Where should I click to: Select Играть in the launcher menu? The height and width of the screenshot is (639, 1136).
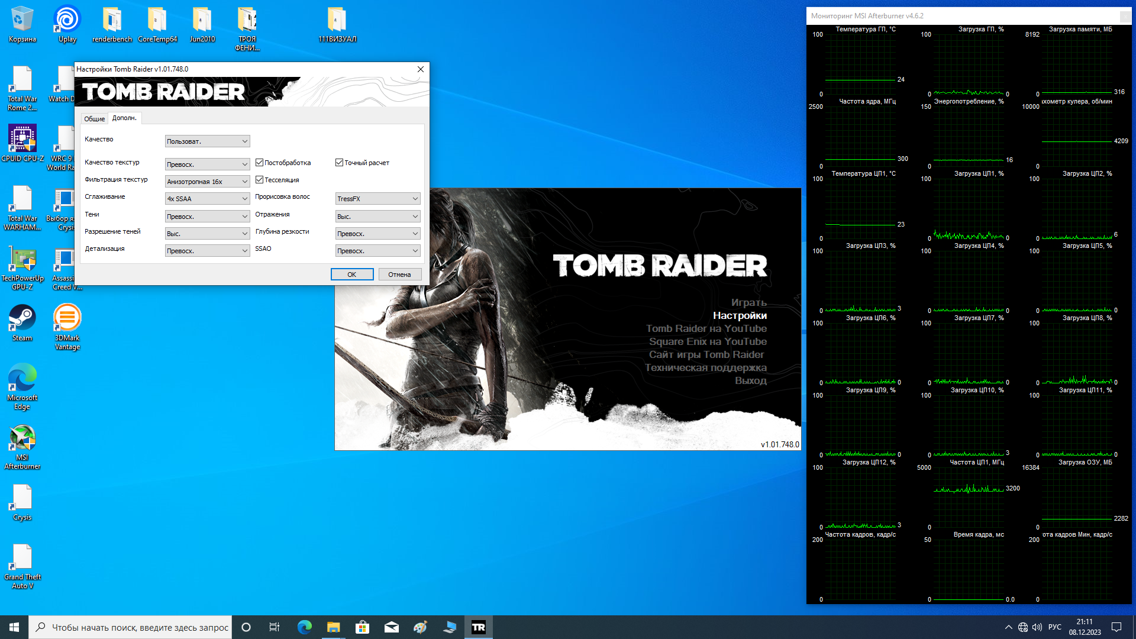[x=748, y=302]
